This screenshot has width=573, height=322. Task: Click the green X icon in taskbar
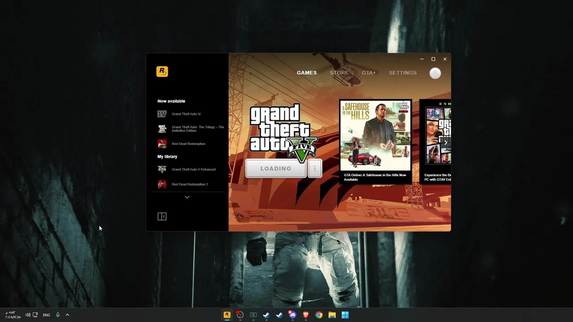pos(253,315)
